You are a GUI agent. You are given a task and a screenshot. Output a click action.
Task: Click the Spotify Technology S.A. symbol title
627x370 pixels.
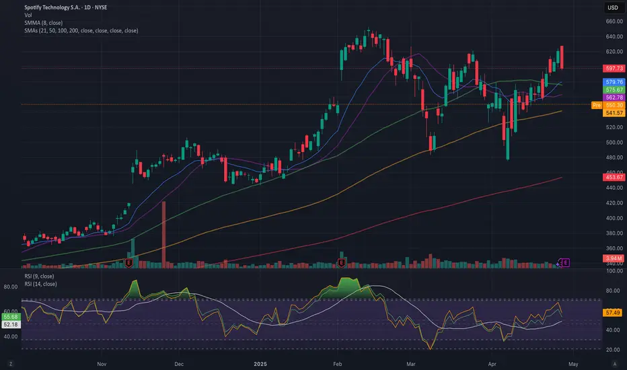click(65, 7)
